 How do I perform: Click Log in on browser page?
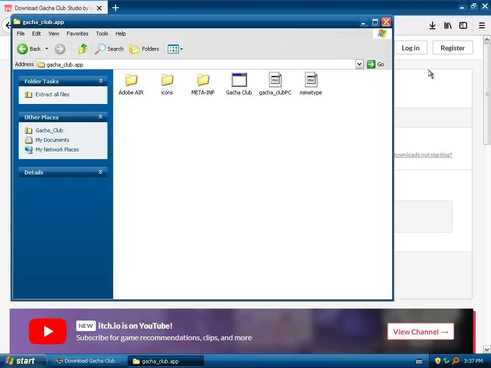[x=410, y=48]
